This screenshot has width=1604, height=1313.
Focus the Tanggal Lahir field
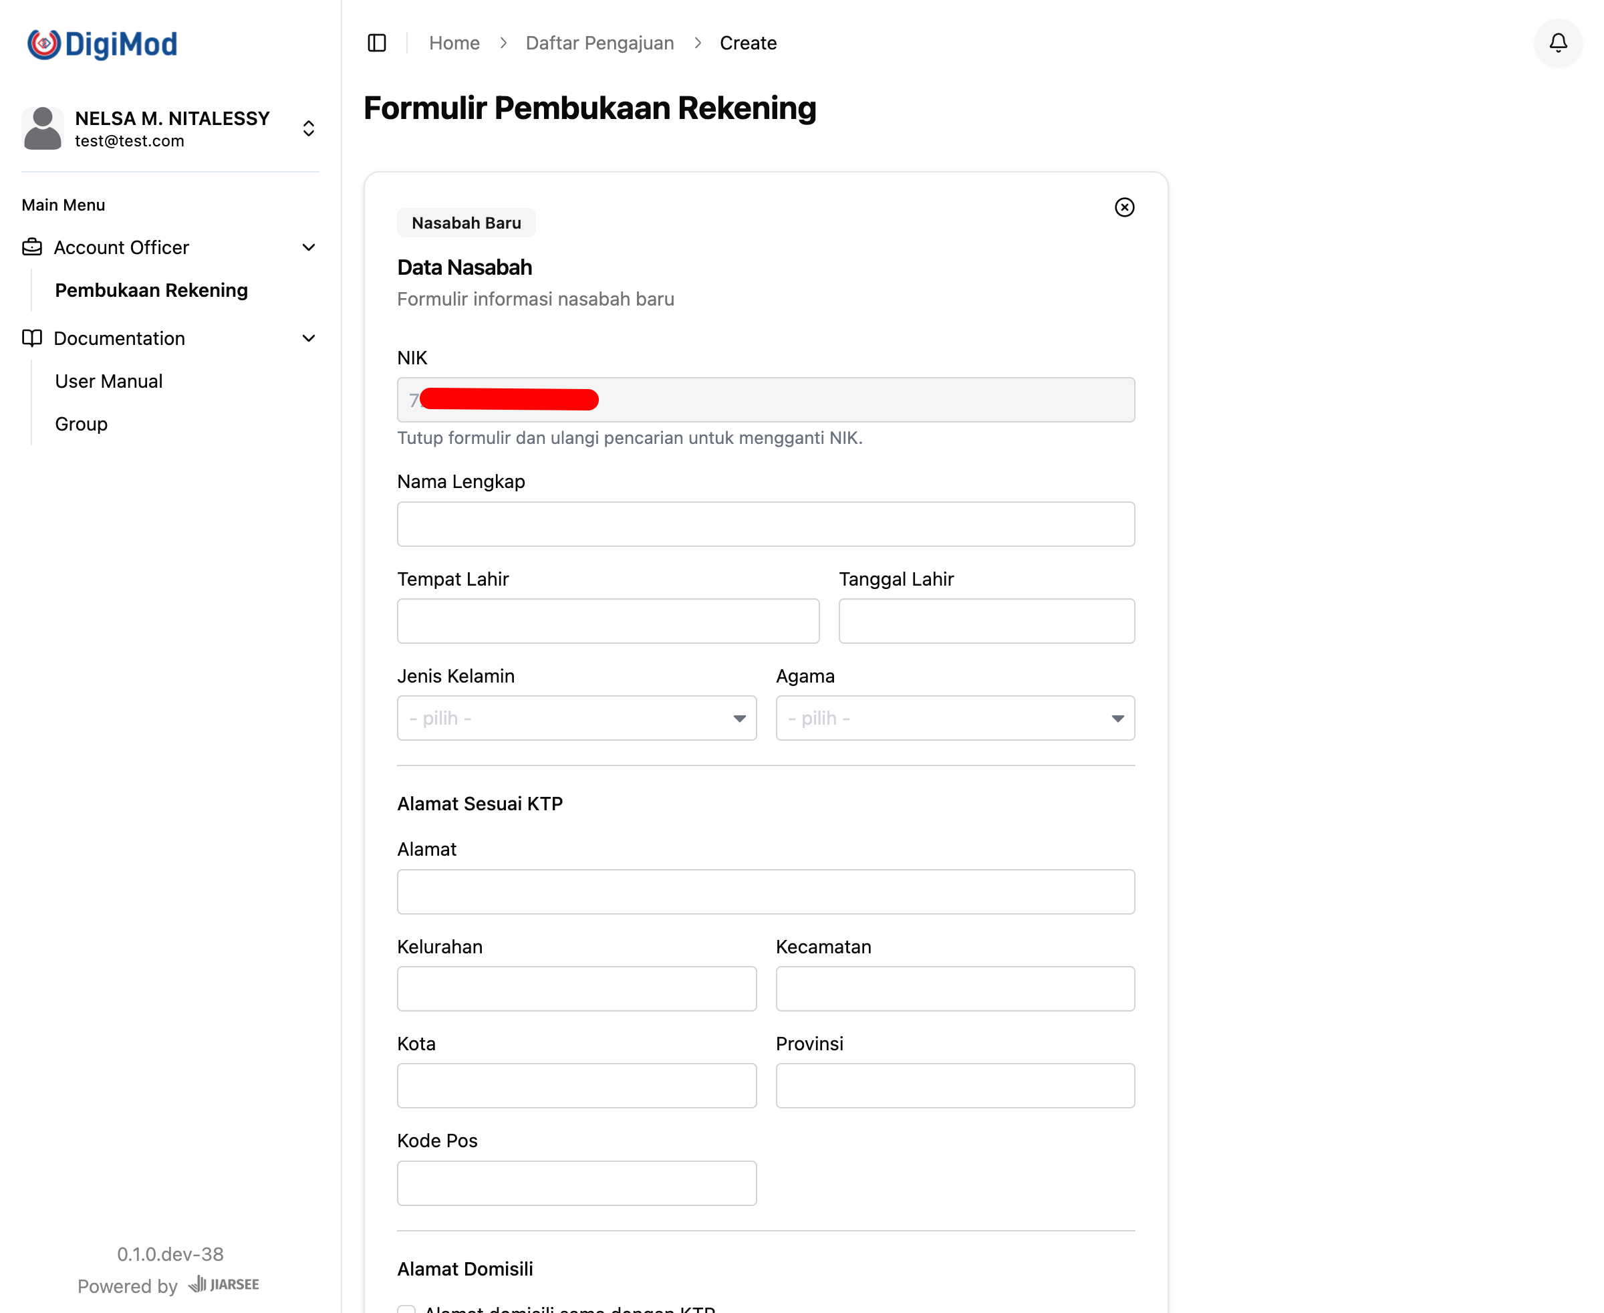pyautogui.click(x=986, y=621)
